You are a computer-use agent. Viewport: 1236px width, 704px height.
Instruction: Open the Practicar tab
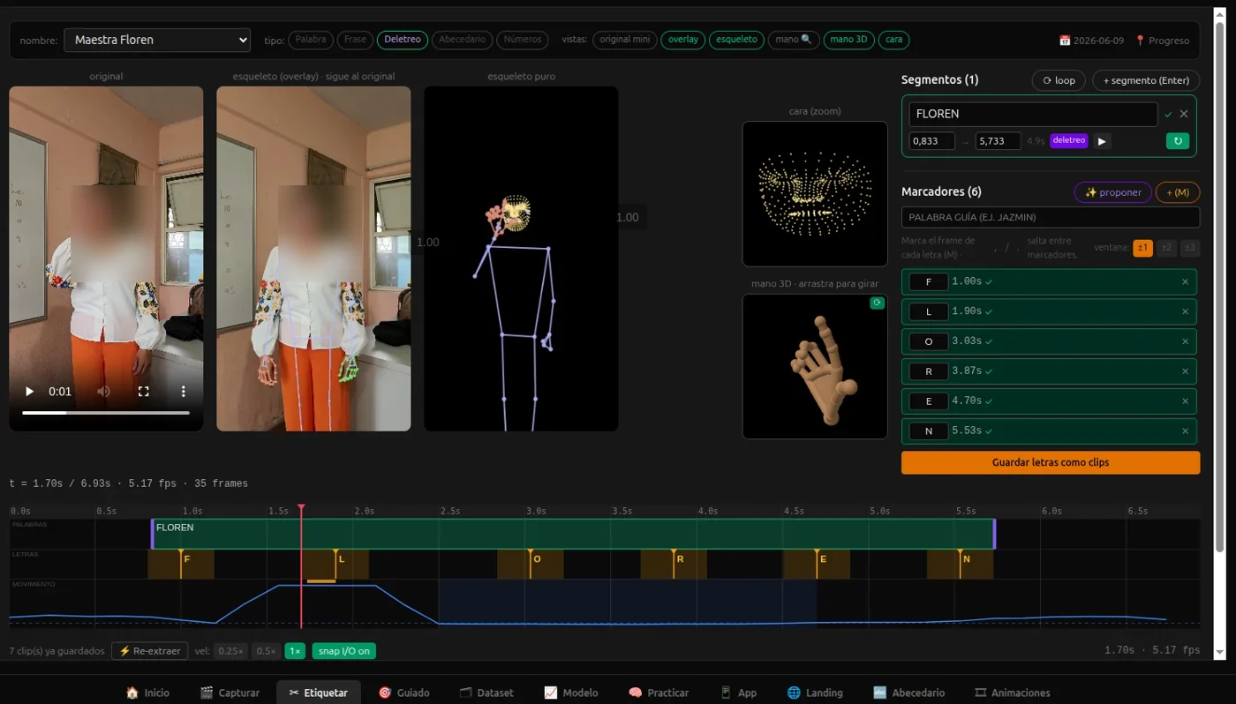(659, 693)
